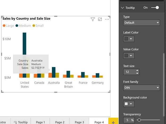Open the Font family dropdown showing DIN
This screenshot has width=166, height=124.
142,88
